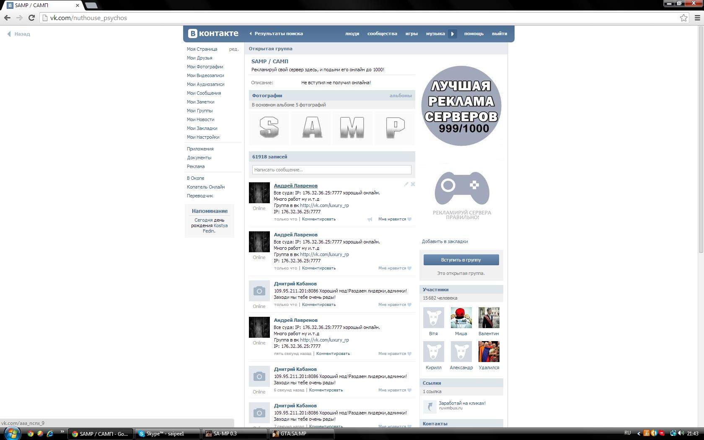Open member Кирилл's avatar
Viewport: 704px width, 440px height.
tap(433, 352)
